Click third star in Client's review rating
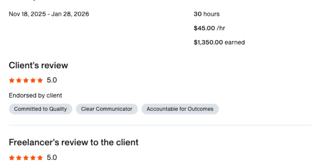 click(x=26, y=81)
